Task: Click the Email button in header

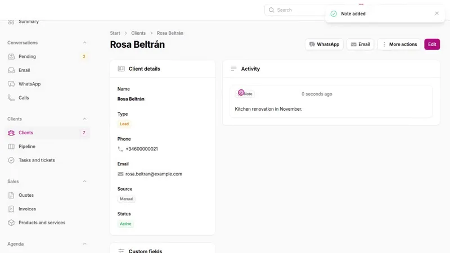Action: point(361,44)
